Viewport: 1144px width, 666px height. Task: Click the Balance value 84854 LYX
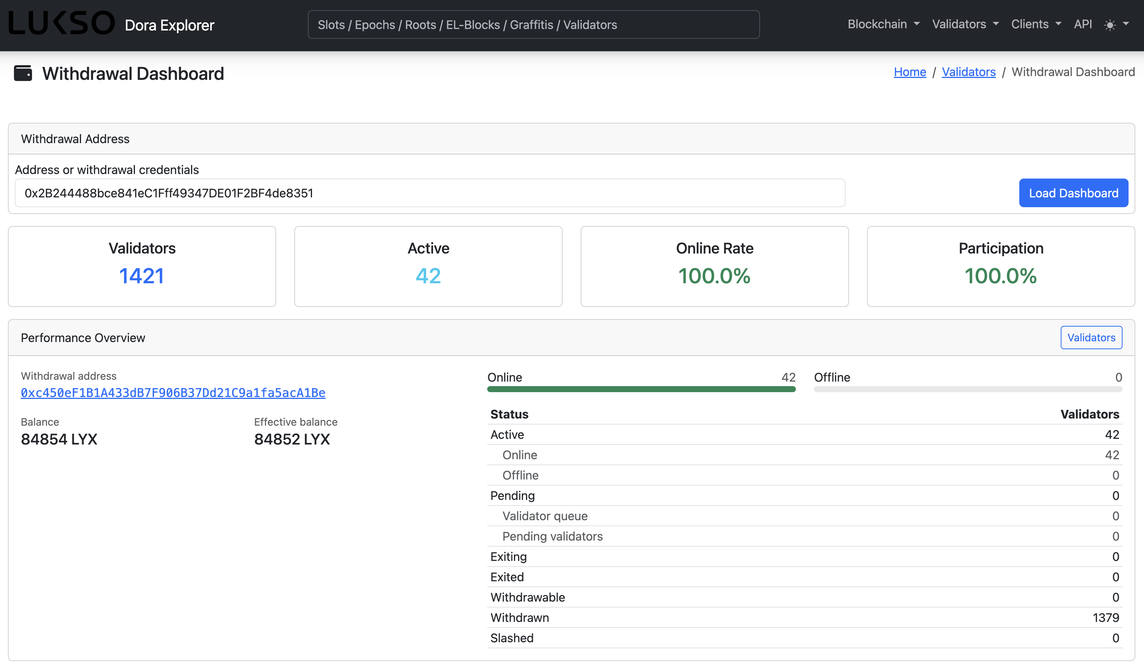click(59, 439)
